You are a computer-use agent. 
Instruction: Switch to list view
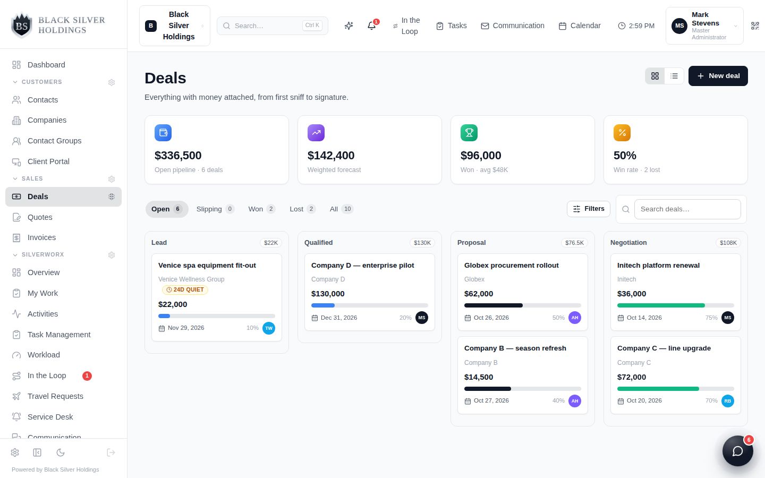[x=674, y=76]
